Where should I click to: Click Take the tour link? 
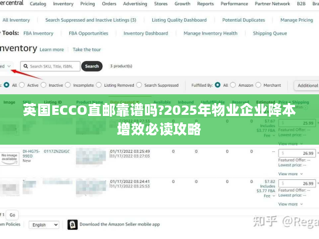coord(87,50)
